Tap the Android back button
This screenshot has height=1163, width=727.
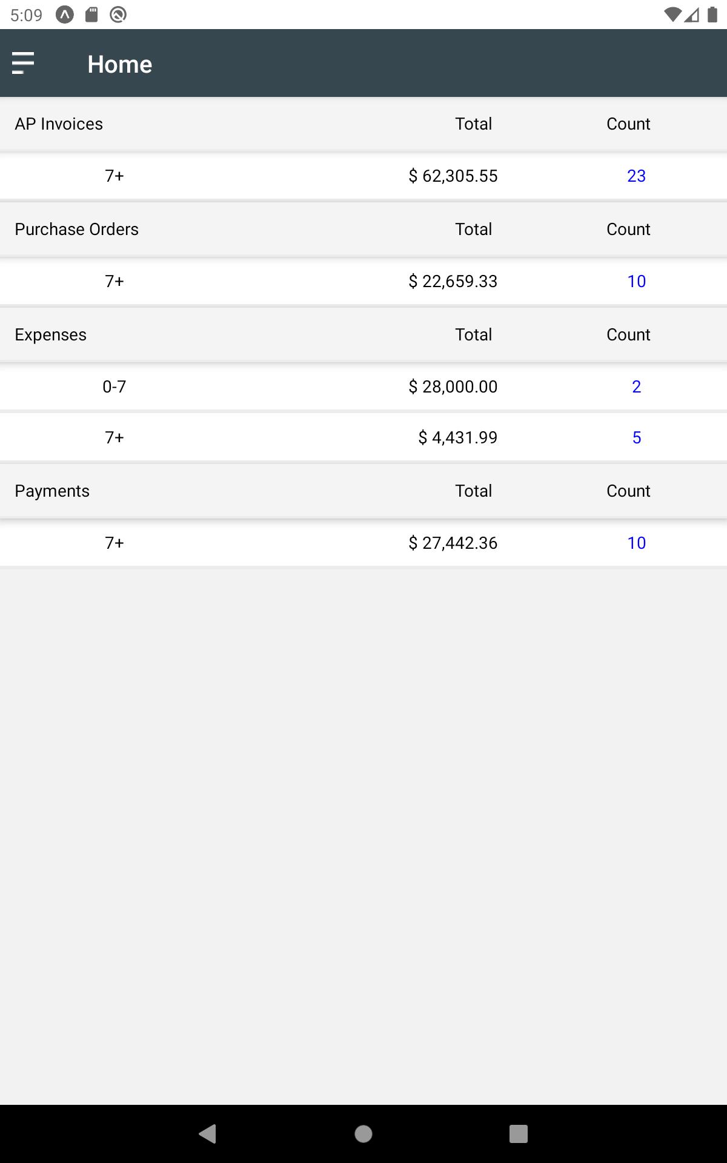click(x=207, y=1133)
